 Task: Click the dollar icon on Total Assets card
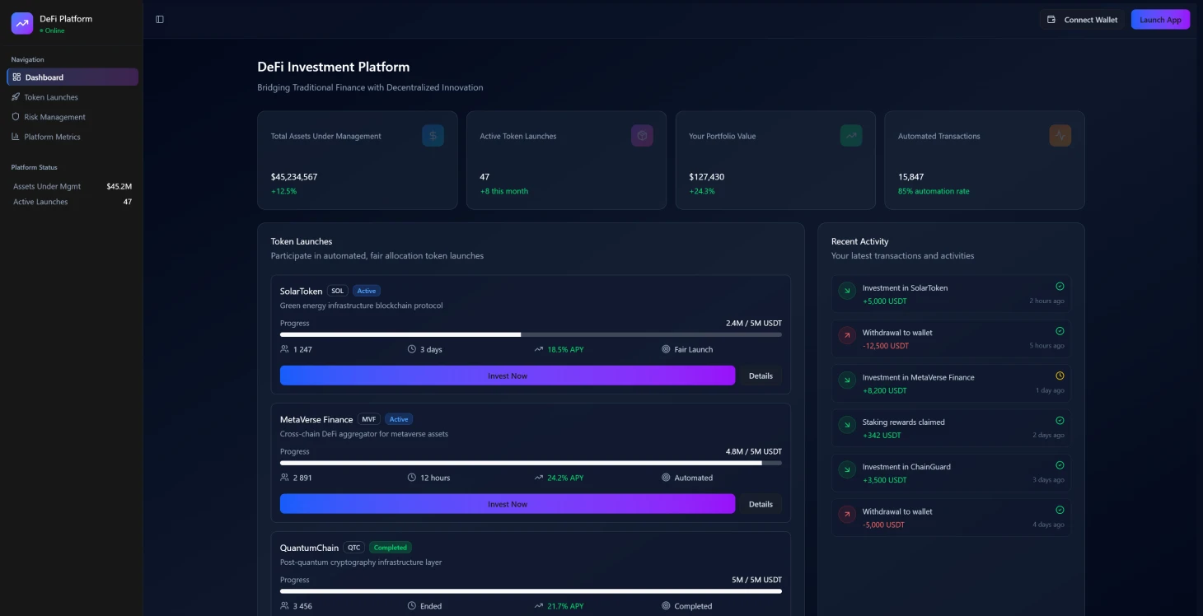click(x=433, y=135)
